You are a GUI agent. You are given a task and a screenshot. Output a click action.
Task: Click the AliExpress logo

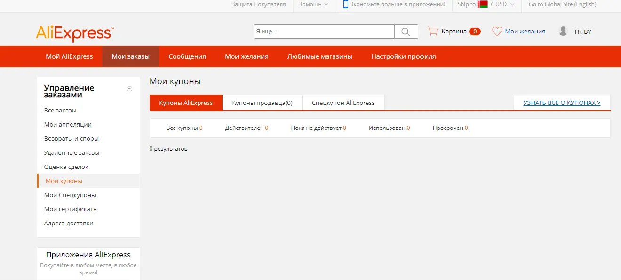(x=74, y=33)
